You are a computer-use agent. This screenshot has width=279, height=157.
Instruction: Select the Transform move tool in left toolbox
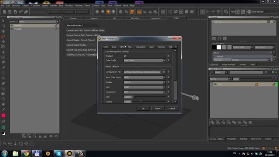point(3,41)
